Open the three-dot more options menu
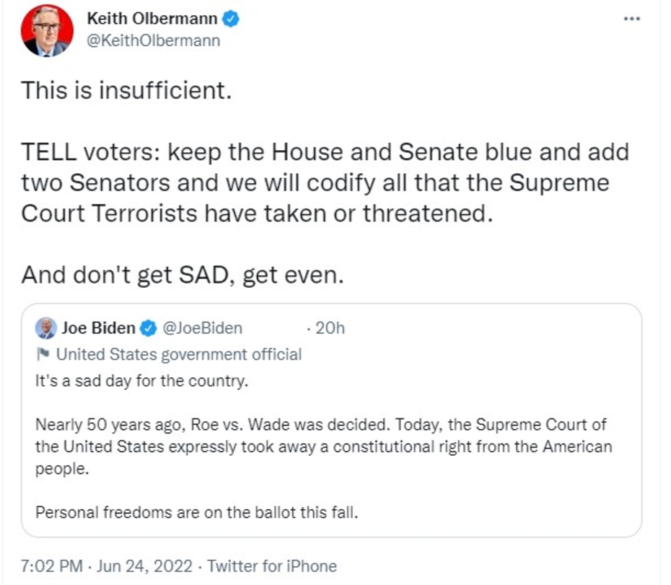The width and height of the screenshot is (671, 585). tap(631, 19)
